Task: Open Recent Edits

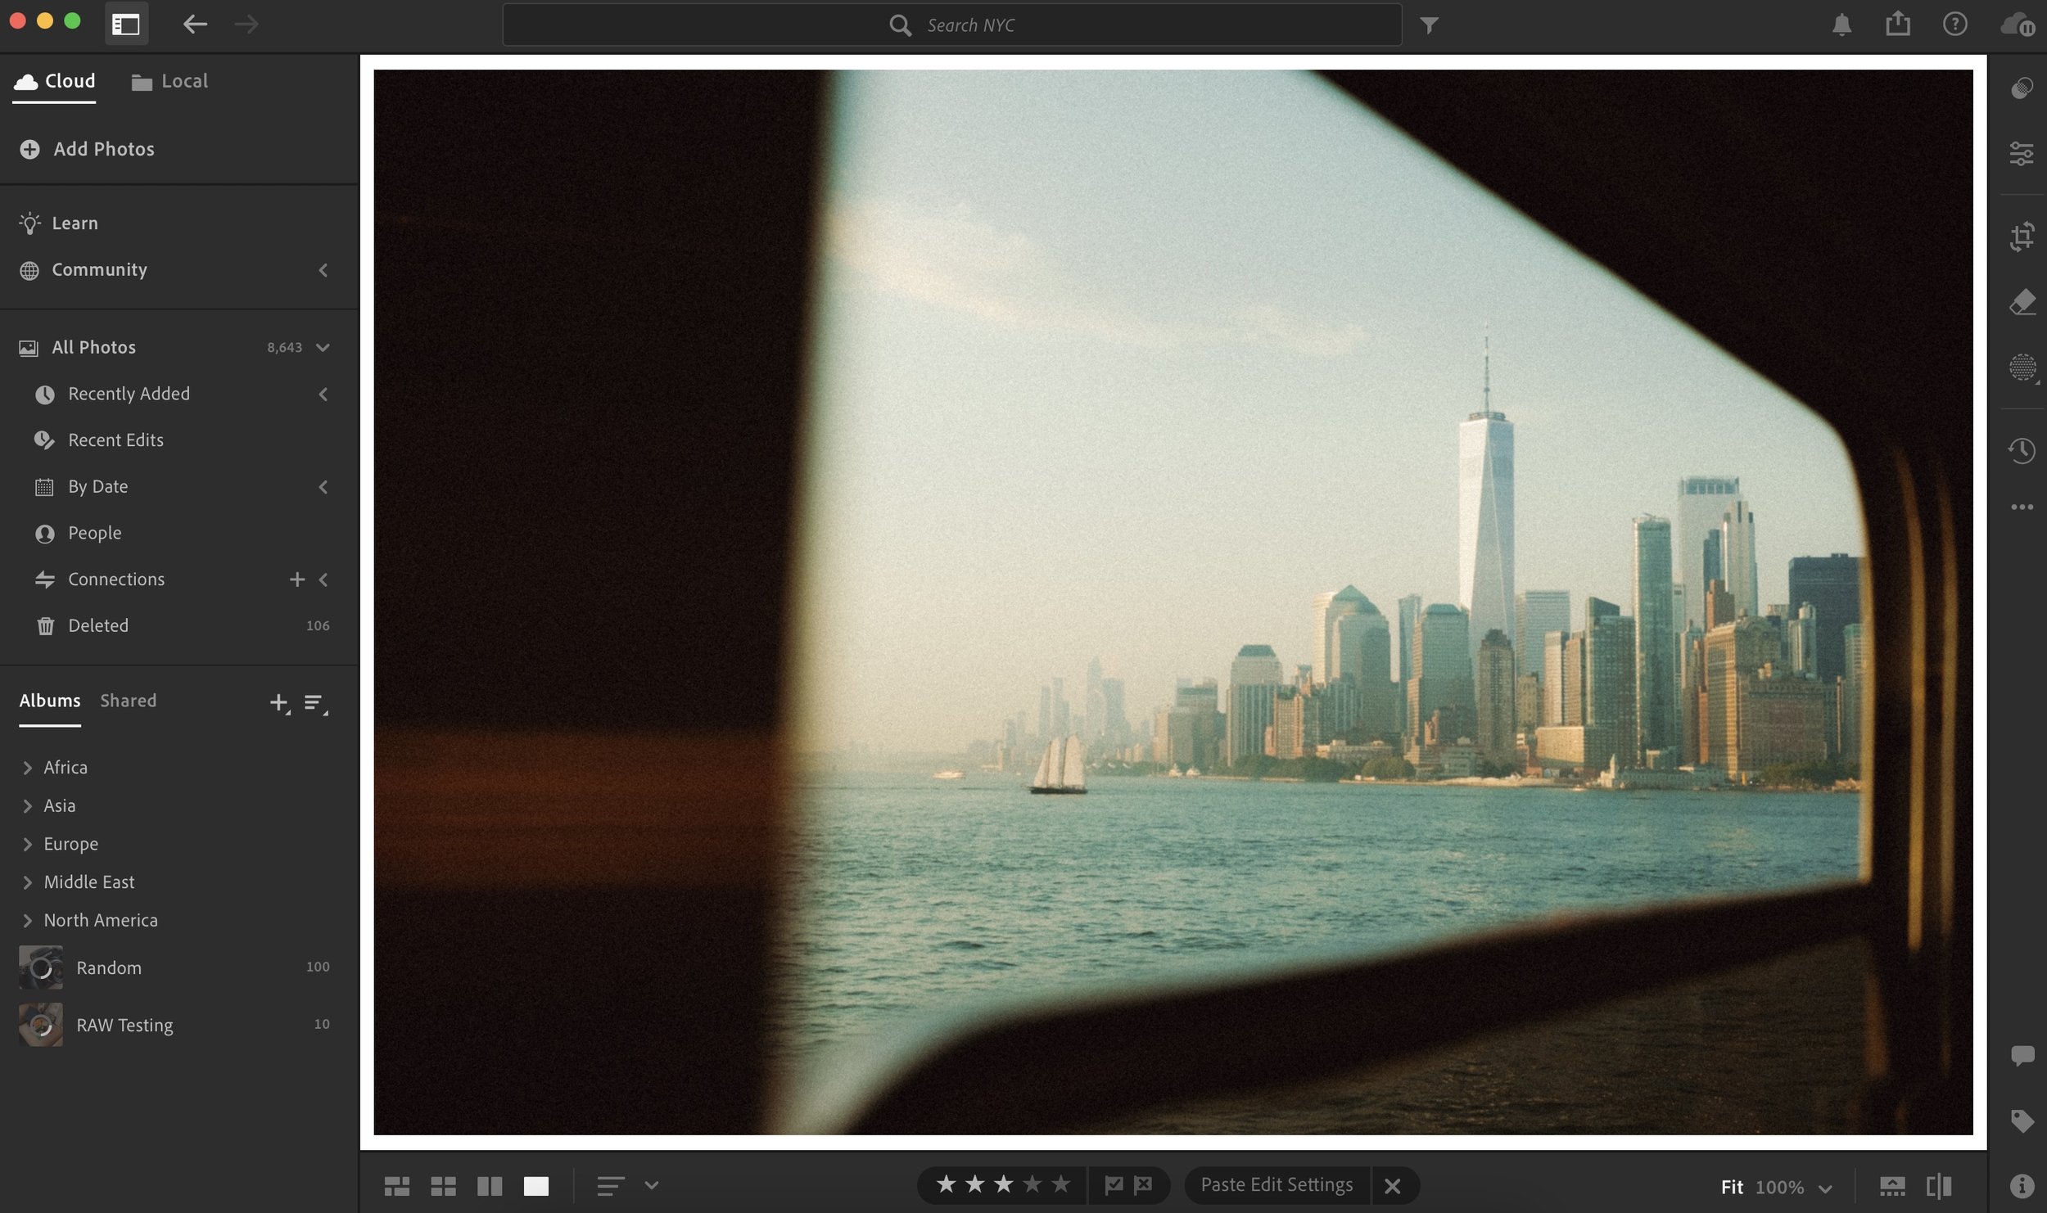Action: tap(115, 440)
